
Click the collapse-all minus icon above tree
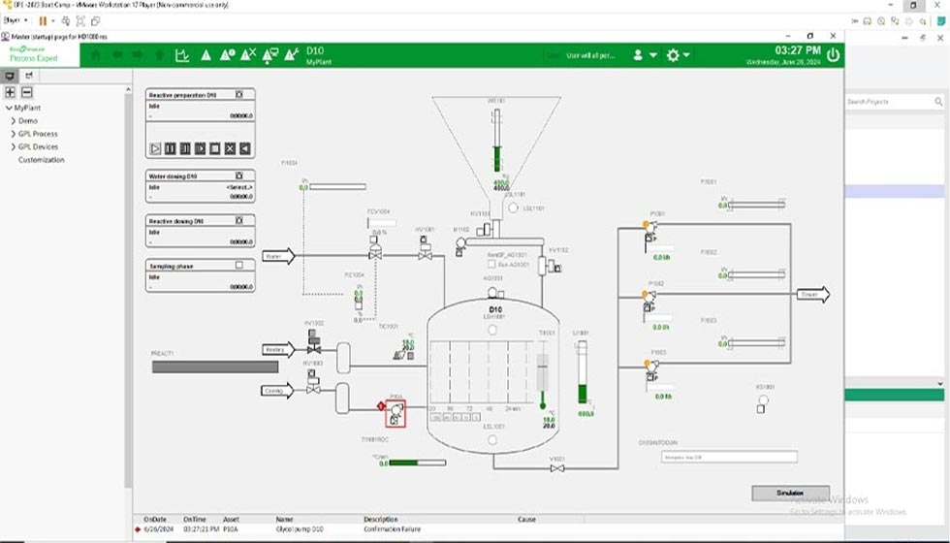tap(26, 92)
